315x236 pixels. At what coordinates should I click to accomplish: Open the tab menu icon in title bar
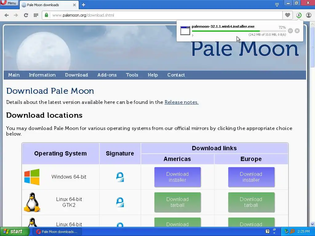[x=277, y=5]
